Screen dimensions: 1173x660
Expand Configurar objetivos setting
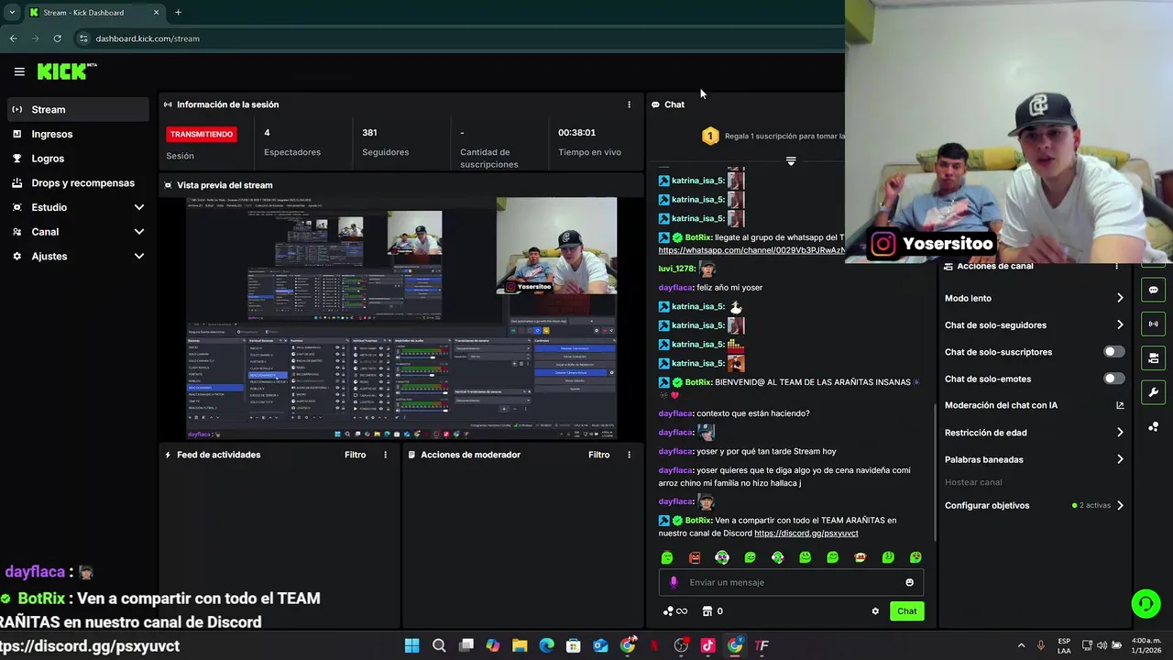(1034, 505)
